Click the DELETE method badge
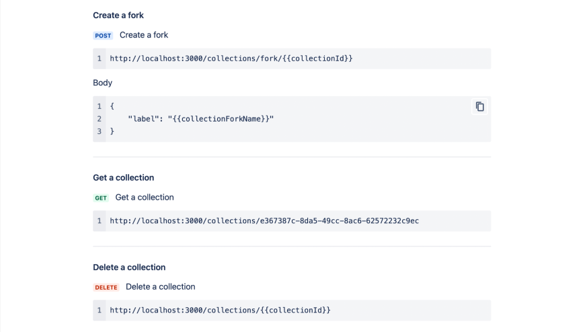Image resolution: width=585 pixels, height=332 pixels. point(106,288)
